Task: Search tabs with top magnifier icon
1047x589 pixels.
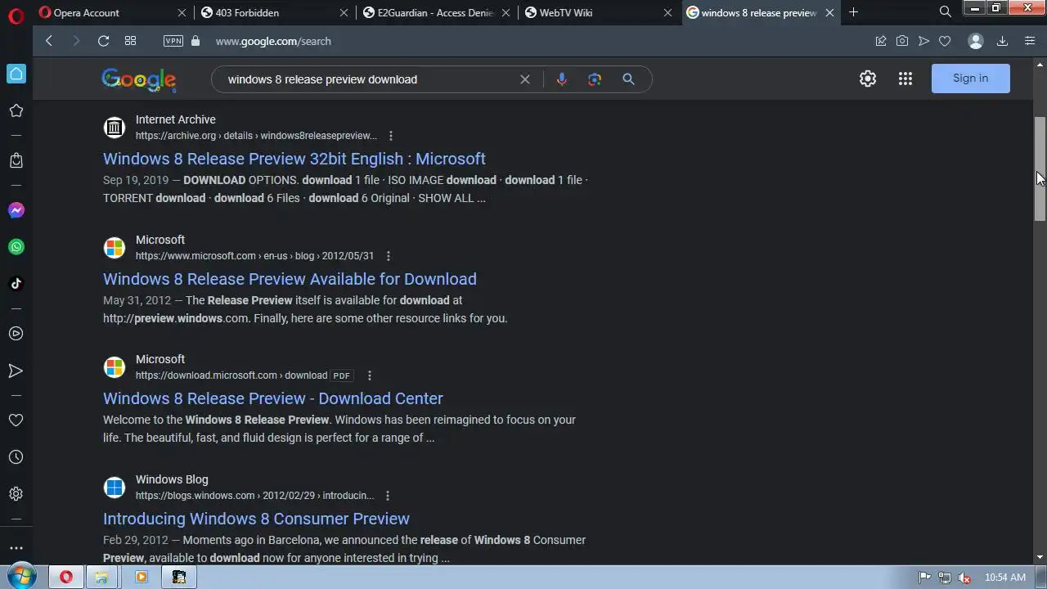Action: pos(946,11)
